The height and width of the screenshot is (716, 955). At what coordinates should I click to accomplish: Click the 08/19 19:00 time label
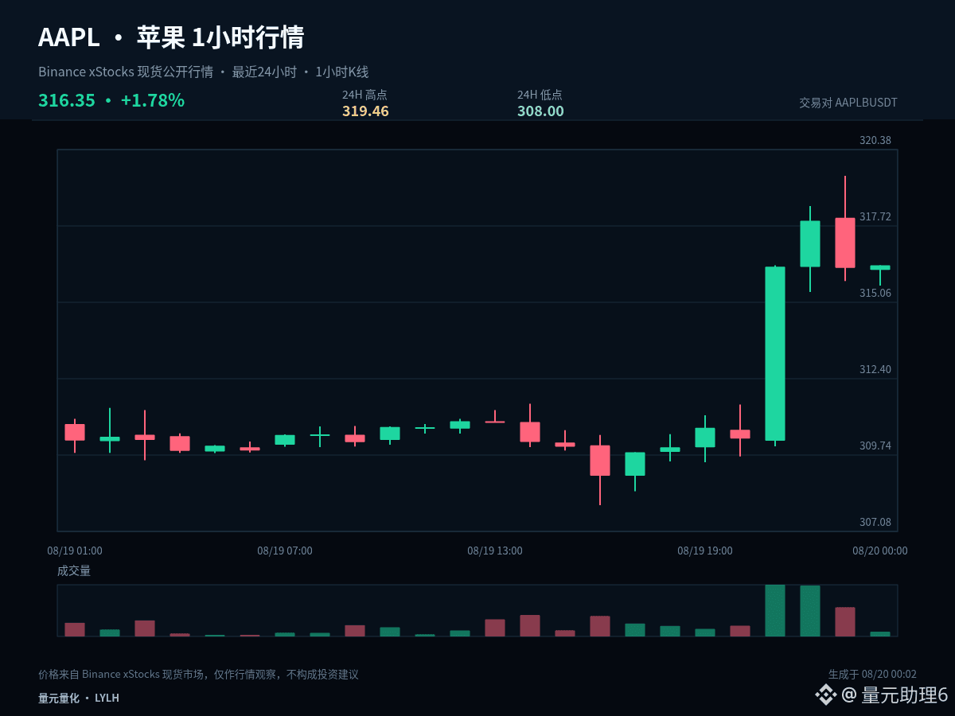[x=705, y=551]
